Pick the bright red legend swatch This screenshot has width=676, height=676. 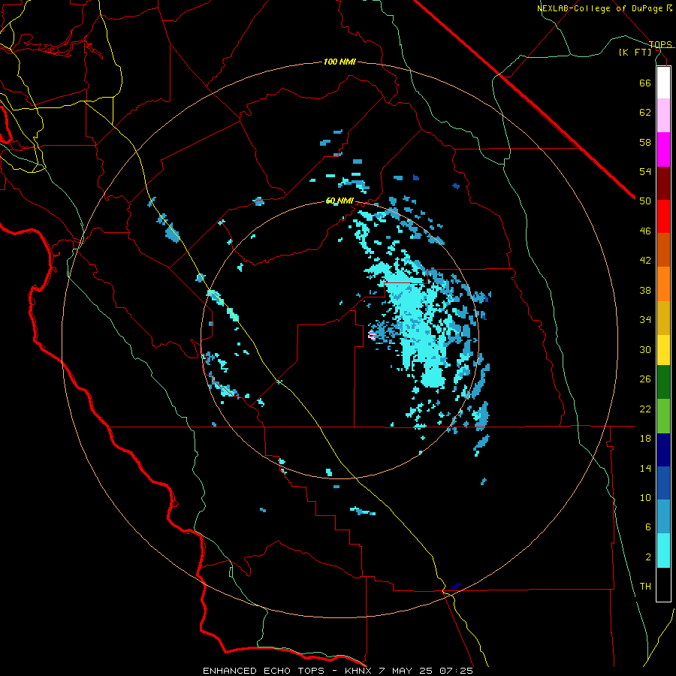point(663,217)
